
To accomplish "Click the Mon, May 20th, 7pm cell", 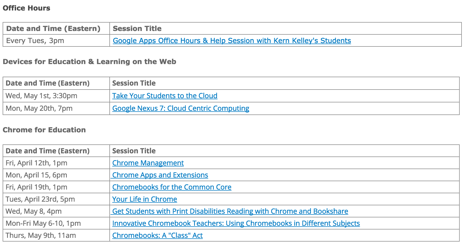I will point(56,108).
